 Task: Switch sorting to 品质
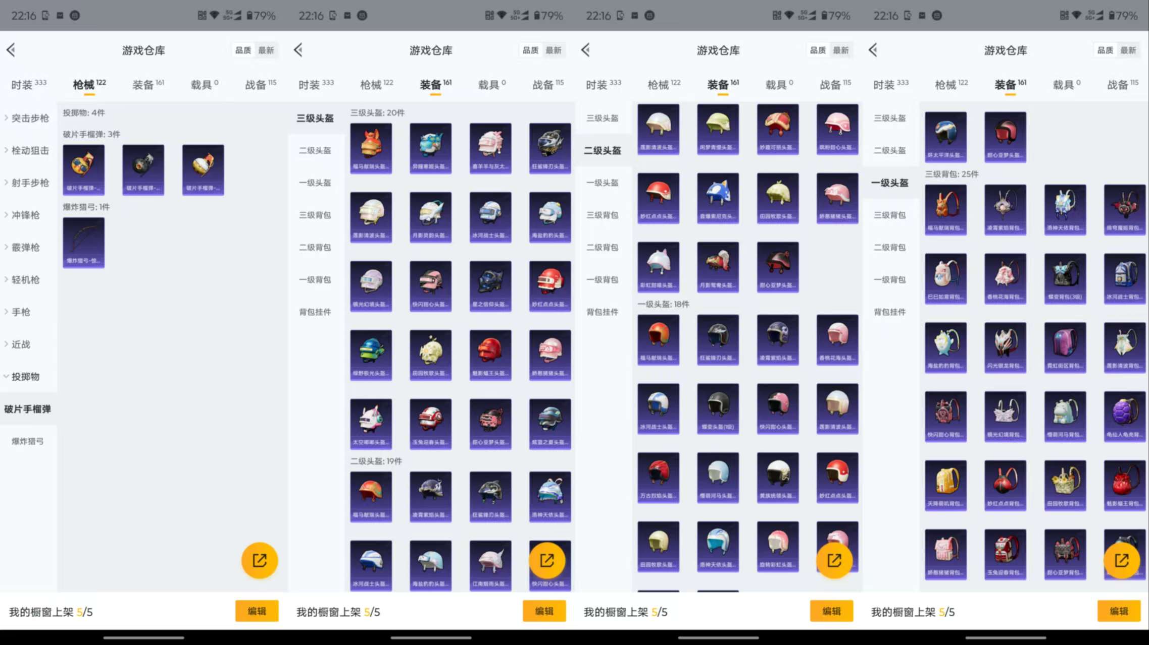(x=242, y=50)
